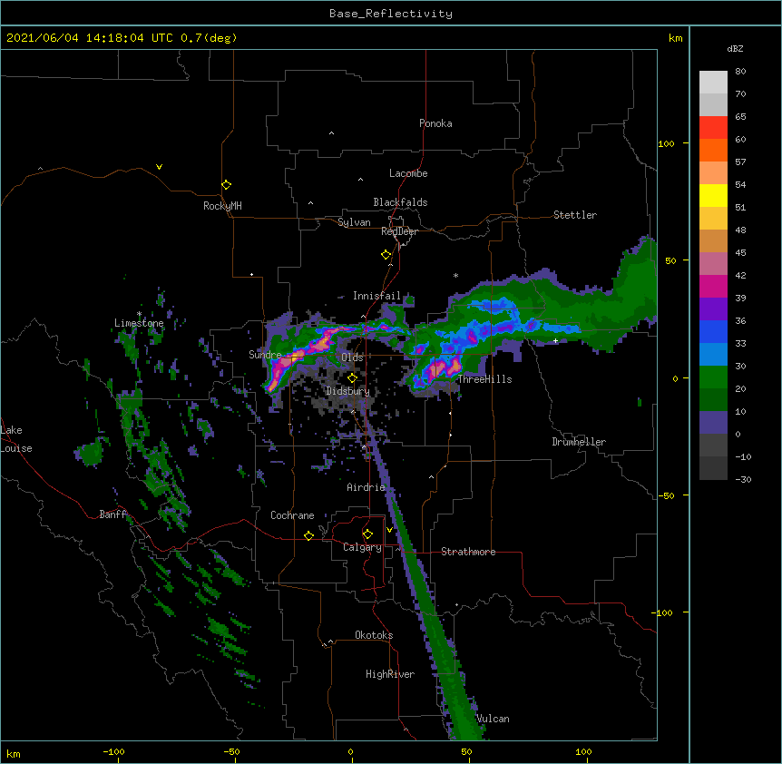The image size is (782, 764).
Task: Click the Lake Louise label
Action: click(15, 439)
